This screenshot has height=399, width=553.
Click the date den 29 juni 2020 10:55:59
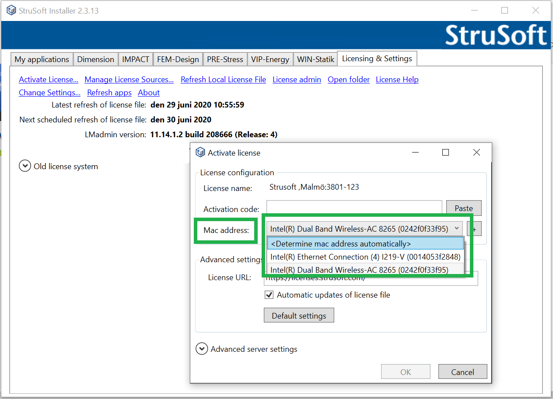point(197,105)
